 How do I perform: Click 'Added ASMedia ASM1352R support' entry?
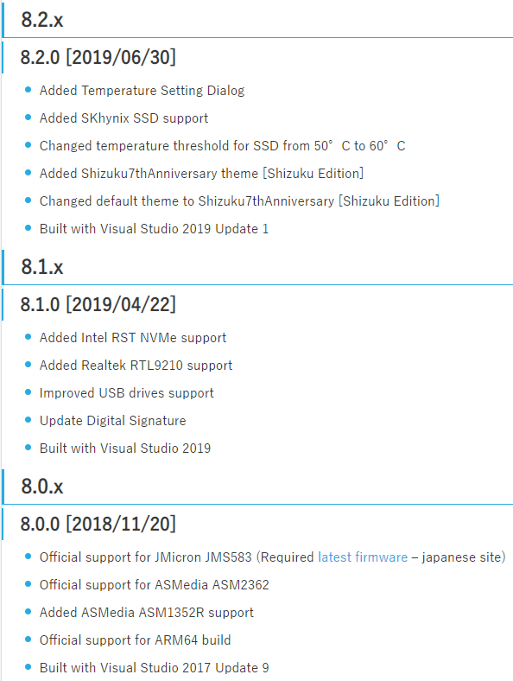point(146,613)
